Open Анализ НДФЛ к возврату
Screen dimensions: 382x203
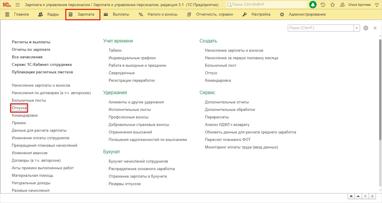point(227,124)
